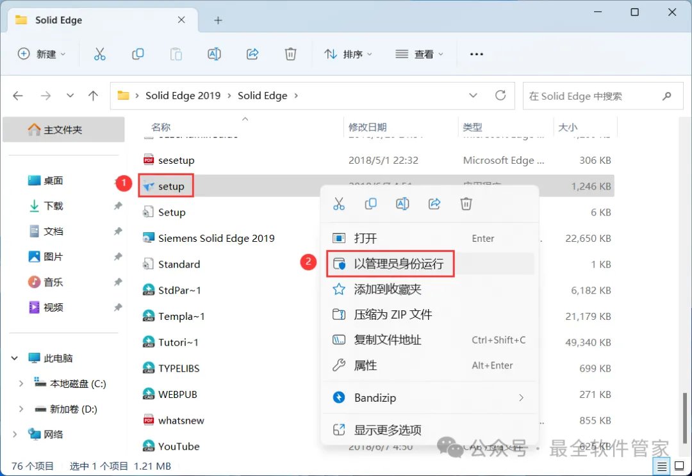Select the TYPELIBS file
The height and width of the screenshot is (476, 692).
point(171,369)
